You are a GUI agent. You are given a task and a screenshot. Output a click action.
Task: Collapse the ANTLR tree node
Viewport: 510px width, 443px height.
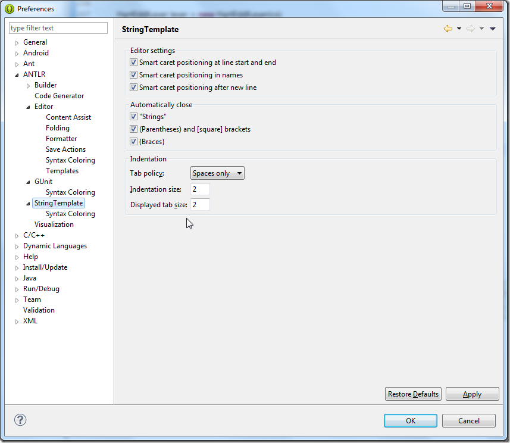click(x=17, y=75)
